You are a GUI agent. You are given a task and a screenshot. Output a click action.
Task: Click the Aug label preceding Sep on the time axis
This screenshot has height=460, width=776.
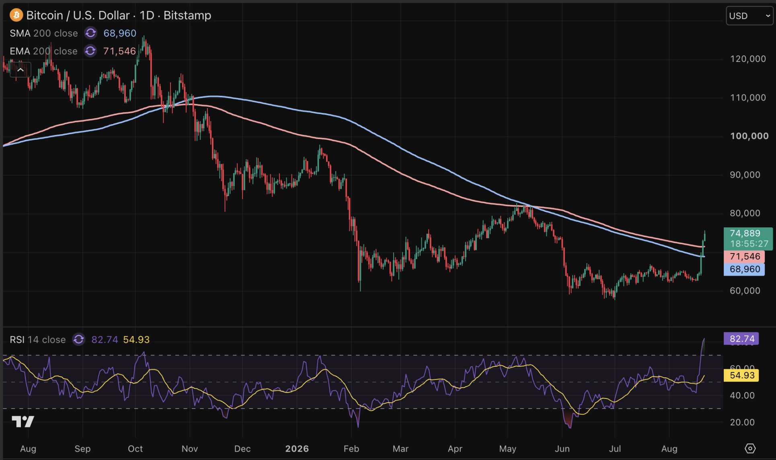point(28,449)
